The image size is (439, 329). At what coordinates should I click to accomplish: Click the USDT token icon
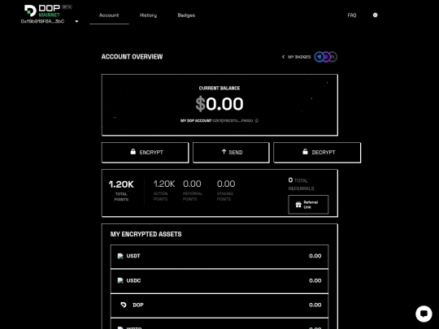pyautogui.click(x=120, y=256)
